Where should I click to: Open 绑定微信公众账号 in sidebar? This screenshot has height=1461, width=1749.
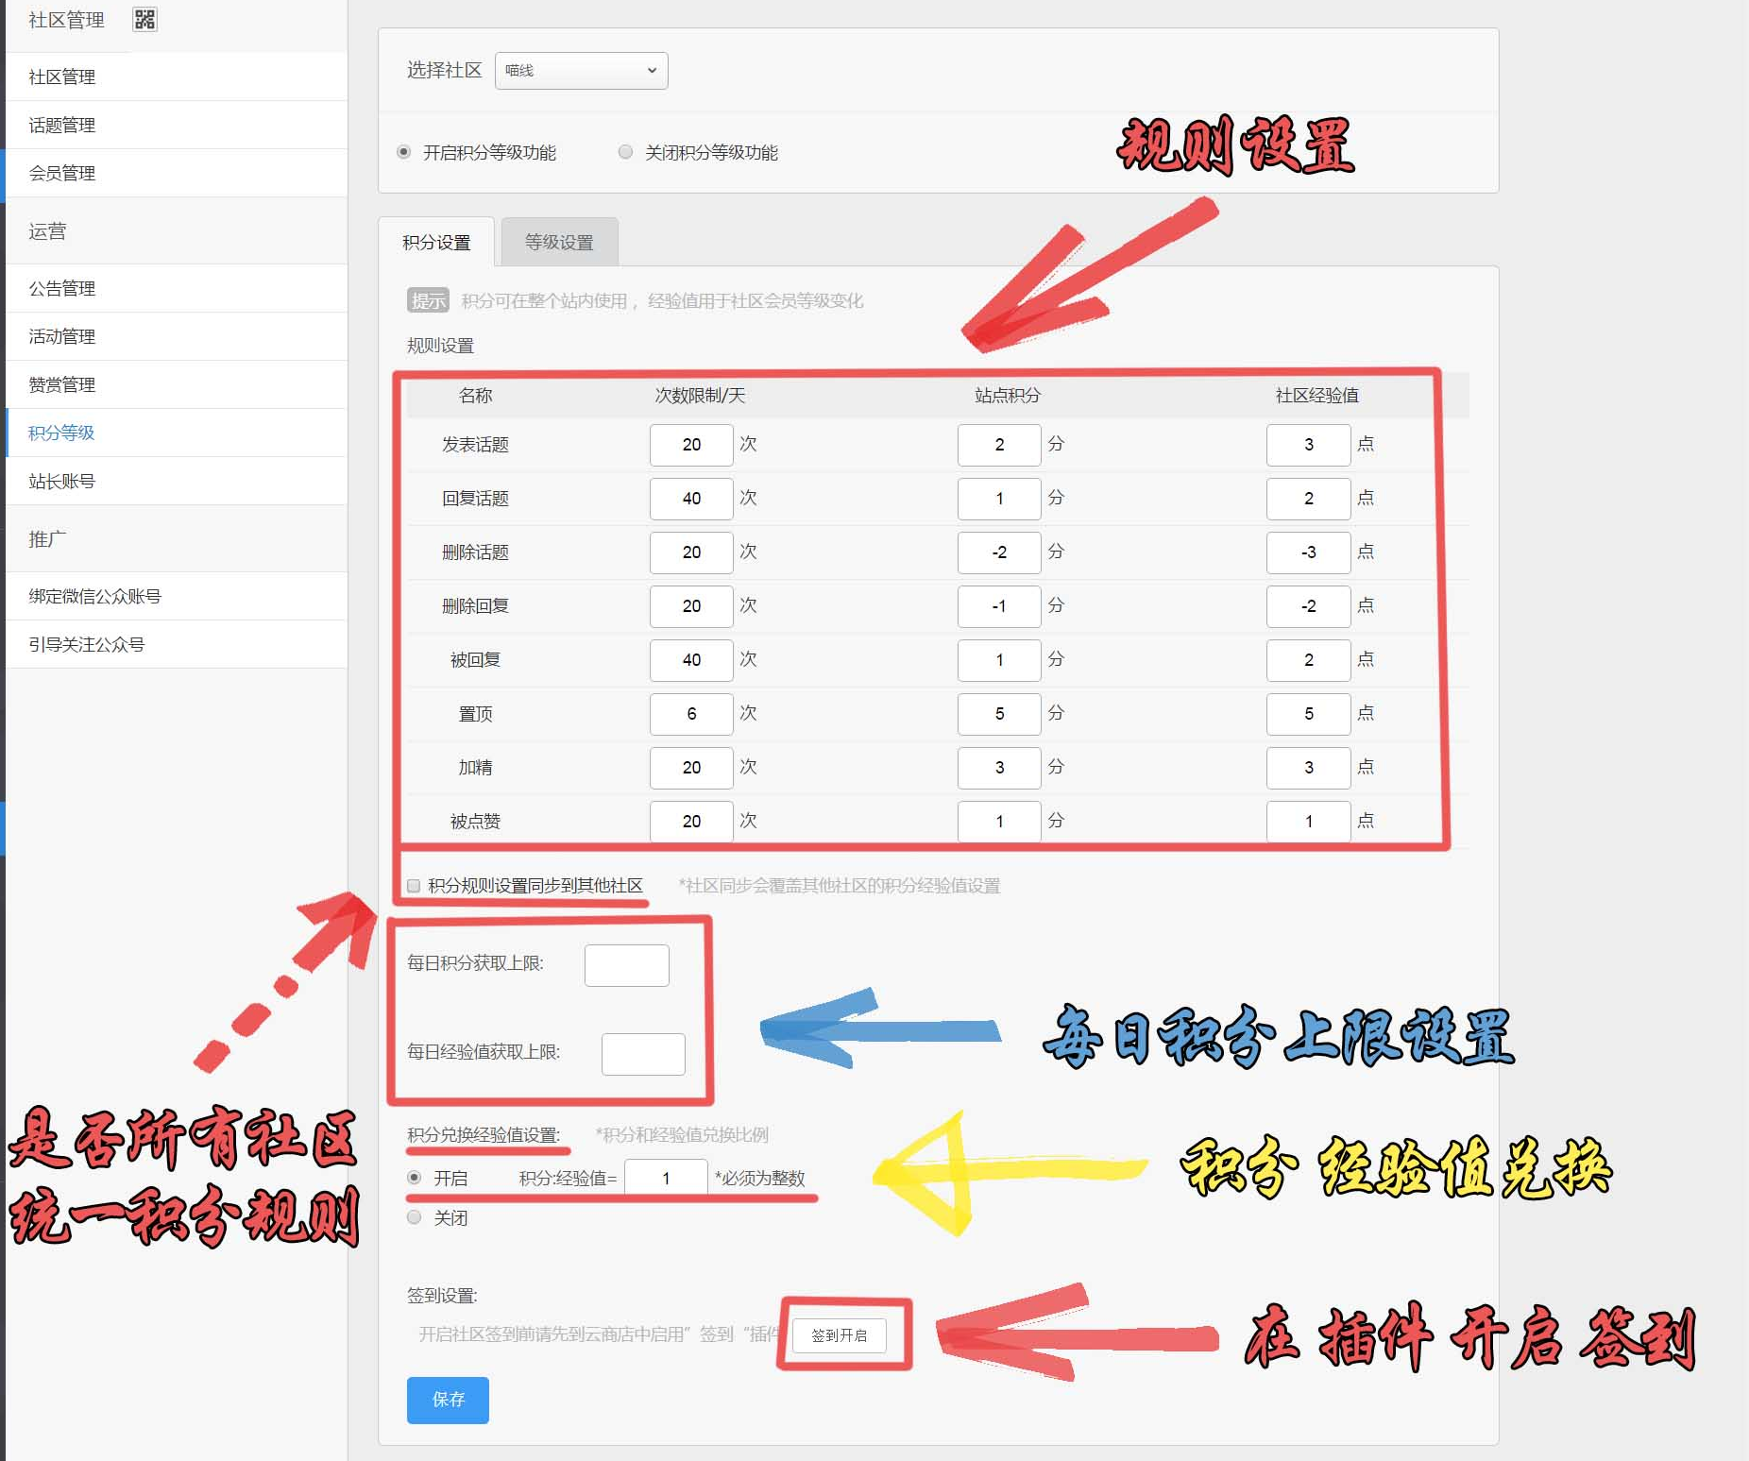94,596
